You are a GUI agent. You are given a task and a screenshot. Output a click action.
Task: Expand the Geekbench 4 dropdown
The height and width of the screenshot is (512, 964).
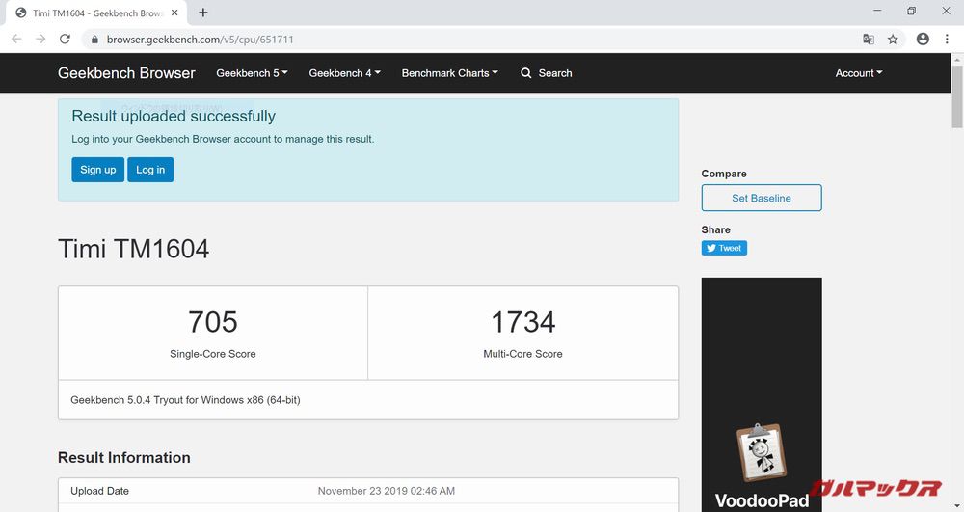pyautogui.click(x=344, y=73)
